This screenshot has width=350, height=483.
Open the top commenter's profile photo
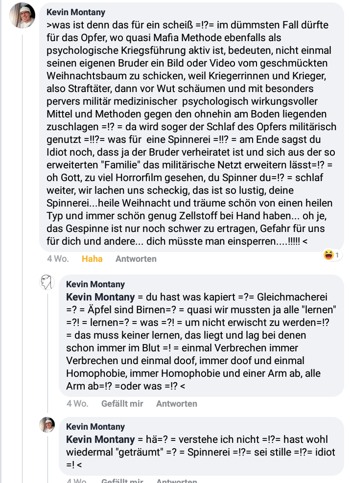(22, 15)
